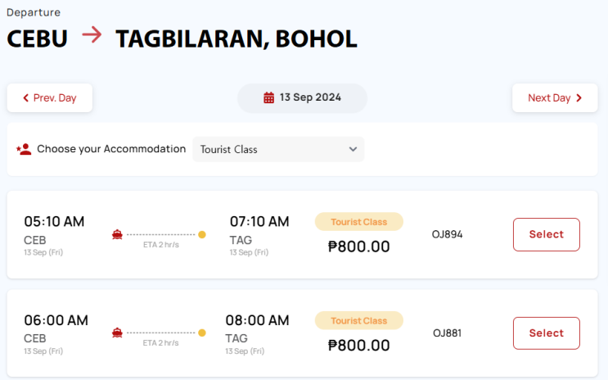The height and width of the screenshot is (380, 608).
Task: Click the right chevron on Next Day
Action: pos(579,98)
